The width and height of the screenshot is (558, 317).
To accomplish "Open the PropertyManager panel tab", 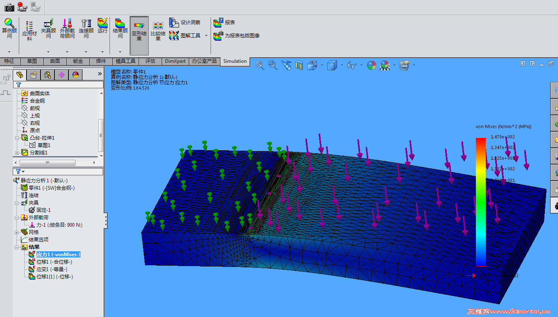I will [x=34, y=75].
